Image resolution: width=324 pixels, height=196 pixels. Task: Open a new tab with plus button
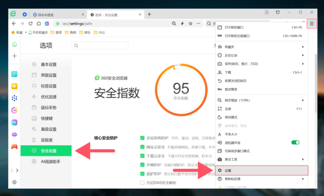click(x=149, y=14)
